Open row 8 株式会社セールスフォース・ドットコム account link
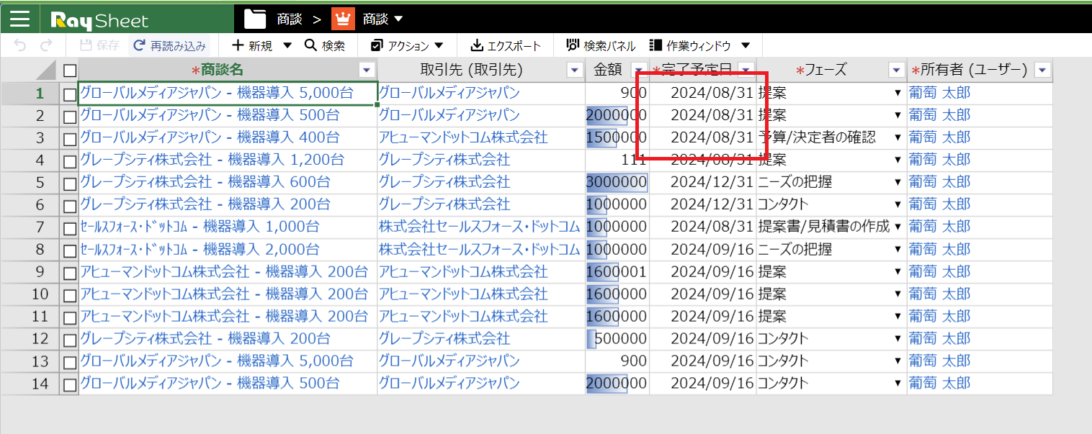This screenshot has width=1092, height=434. click(x=479, y=249)
